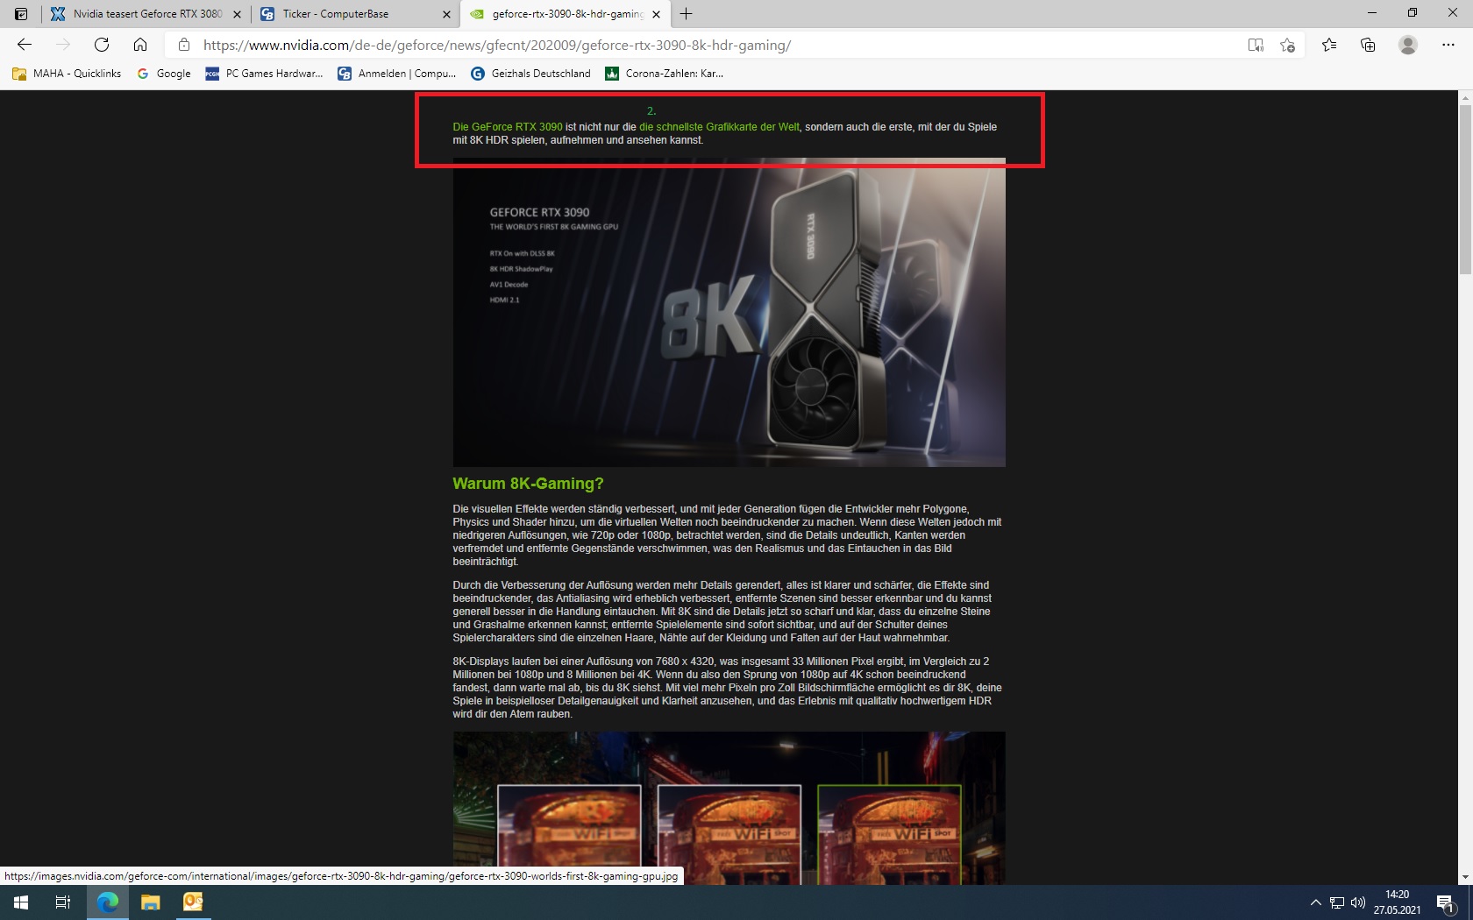
Task: Open the browser profile menu
Action: click(x=1408, y=45)
